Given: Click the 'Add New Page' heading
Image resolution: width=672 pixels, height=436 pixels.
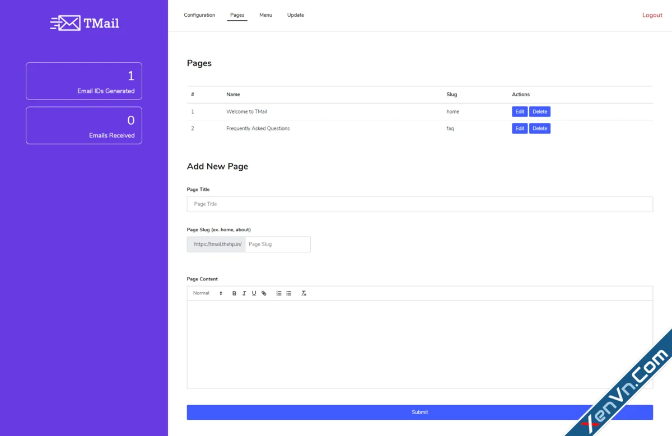Looking at the screenshot, I should click(x=217, y=166).
